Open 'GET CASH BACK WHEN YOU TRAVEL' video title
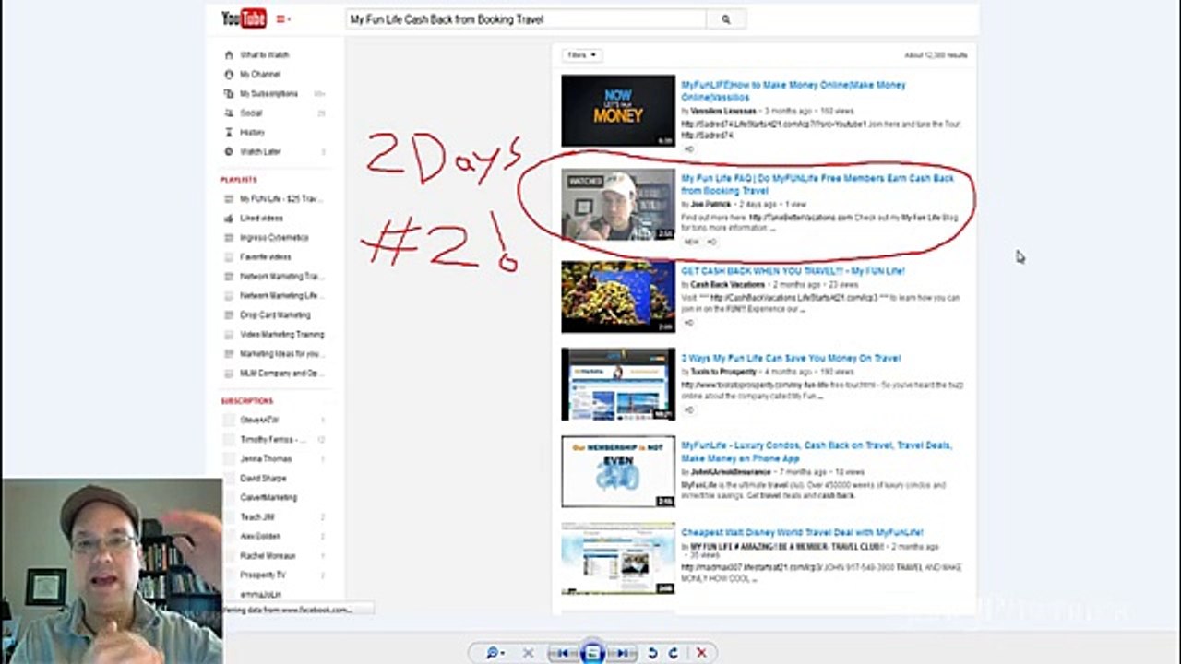 tap(793, 271)
